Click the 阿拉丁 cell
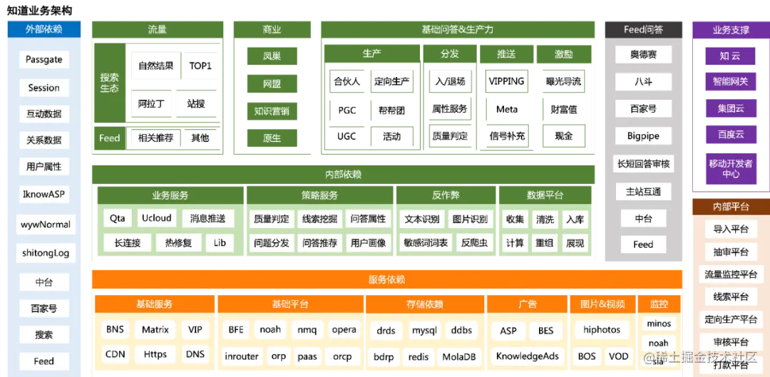The height and width of the screenshot is (377, 770). 151,103
